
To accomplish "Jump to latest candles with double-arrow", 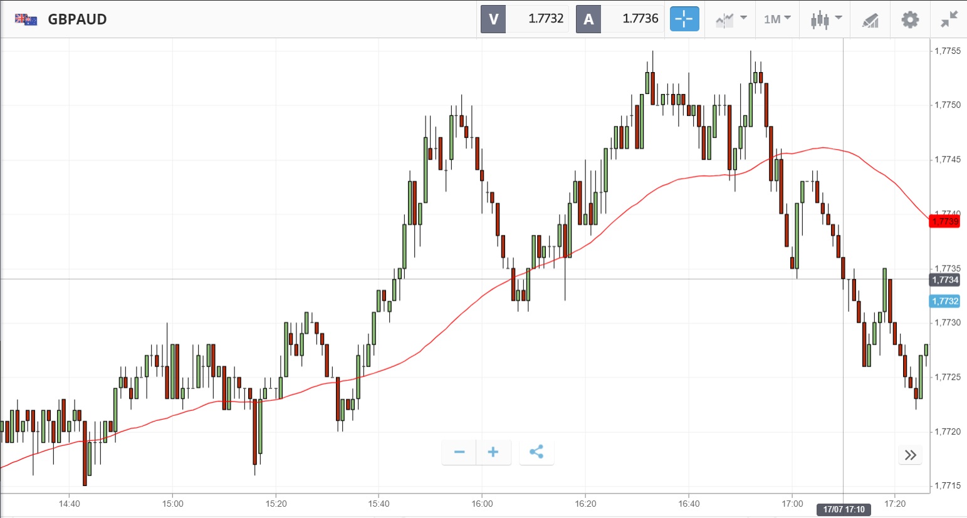I will point(911,455).
